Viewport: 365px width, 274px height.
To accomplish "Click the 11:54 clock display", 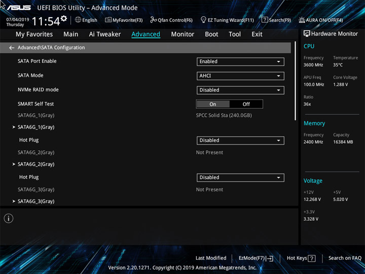I will click(46, 21).
